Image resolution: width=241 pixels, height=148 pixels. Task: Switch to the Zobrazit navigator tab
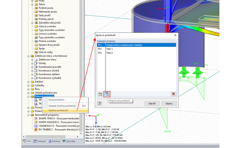pos(40,141)
